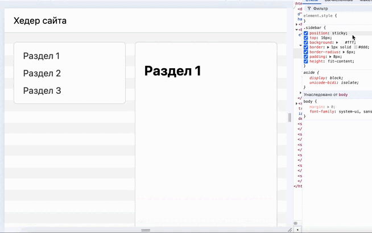Click the element.style rule selector

[318, 16]
